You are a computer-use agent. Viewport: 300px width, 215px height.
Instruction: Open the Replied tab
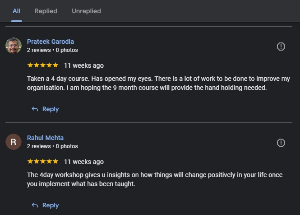[46, 11]
